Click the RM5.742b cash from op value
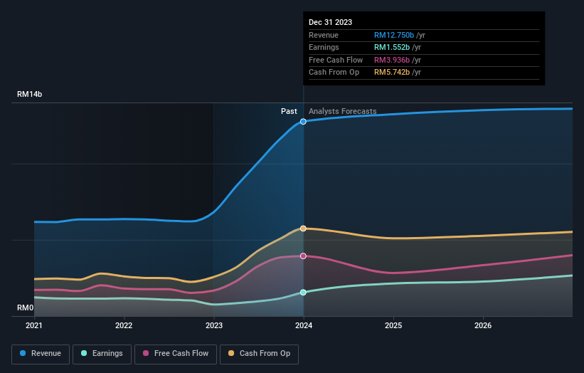This screenshot has width=584, height=373. coord(392,73)
